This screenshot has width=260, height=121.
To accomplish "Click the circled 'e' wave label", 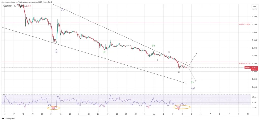I will (x=193, y=88).
